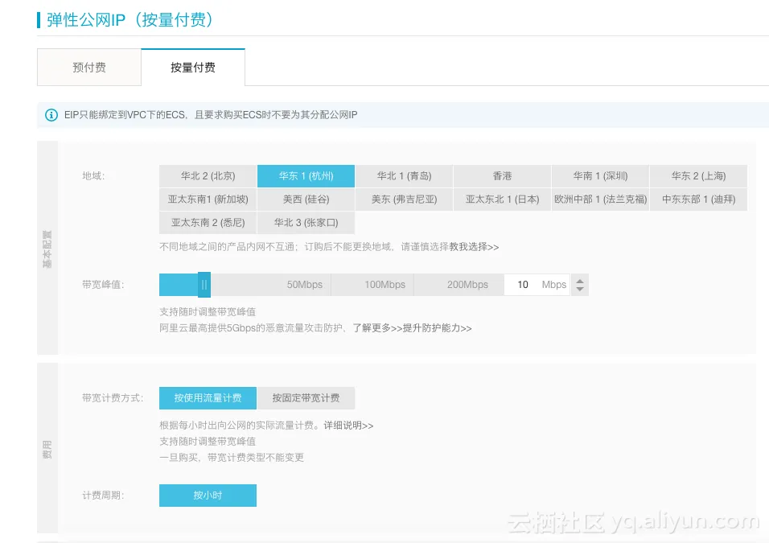Image resolution: width=769 pixels, height=543 pixels.
Task: Select 按使用流量计费 billing method
Action: pyautogui.click(x=208, y=398)
